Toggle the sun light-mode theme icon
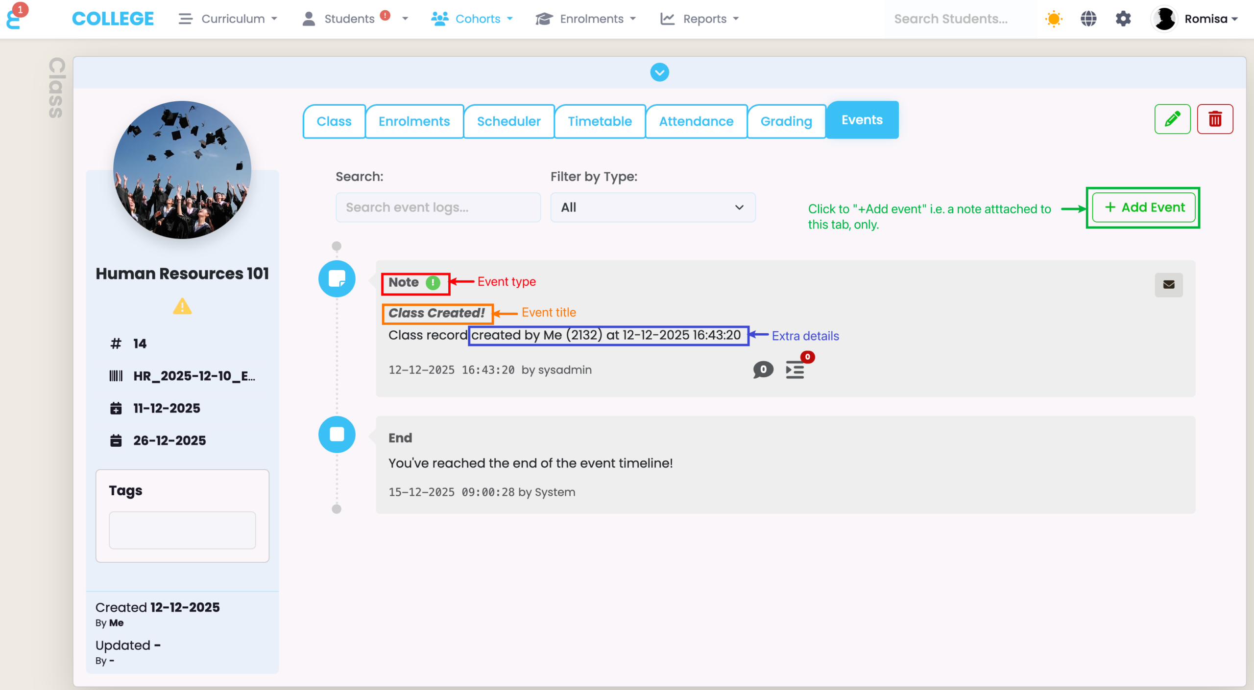This screenshot has width=1254, height=690. click(1054, 19)
